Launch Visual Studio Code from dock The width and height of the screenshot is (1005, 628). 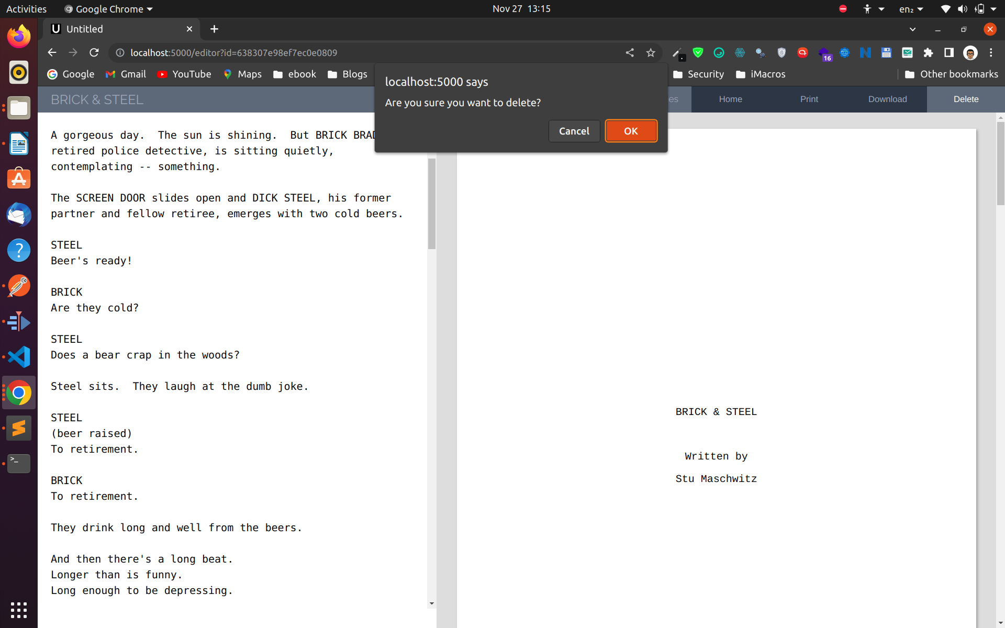(x=19, y=357)
